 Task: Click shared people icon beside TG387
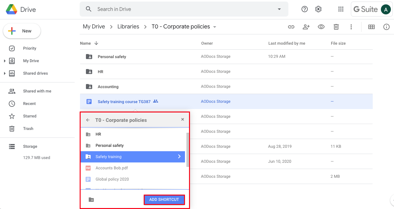(x=156, y=101)
